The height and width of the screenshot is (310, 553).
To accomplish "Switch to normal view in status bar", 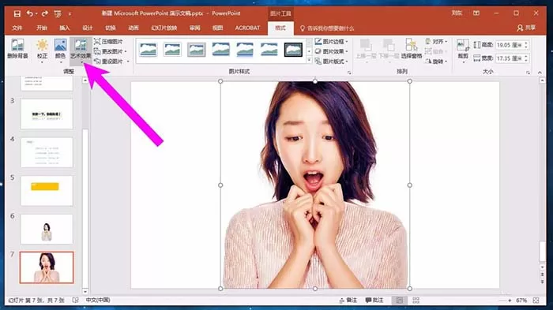I will coord(399,300).
